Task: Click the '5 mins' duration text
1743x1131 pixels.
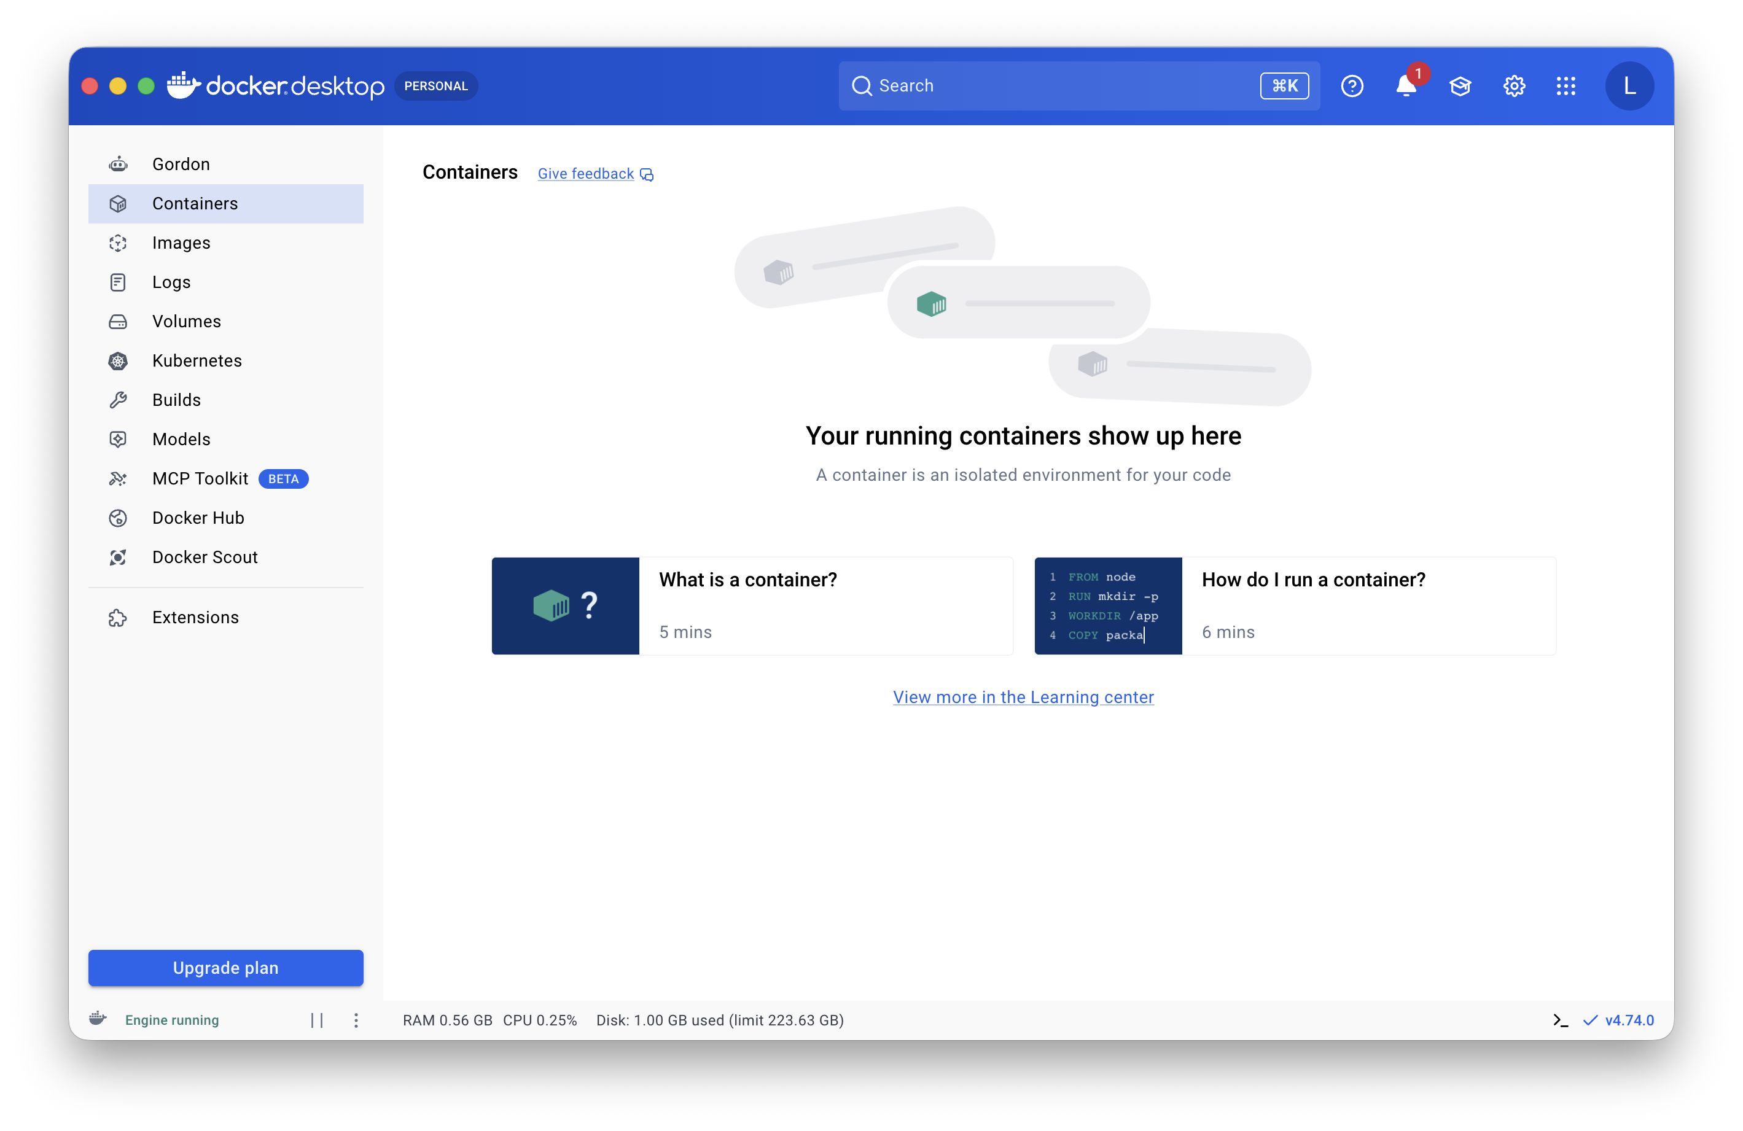Action: click(x=685, y=632)
